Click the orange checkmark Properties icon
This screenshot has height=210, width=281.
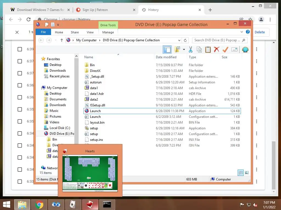pos(225,49)
